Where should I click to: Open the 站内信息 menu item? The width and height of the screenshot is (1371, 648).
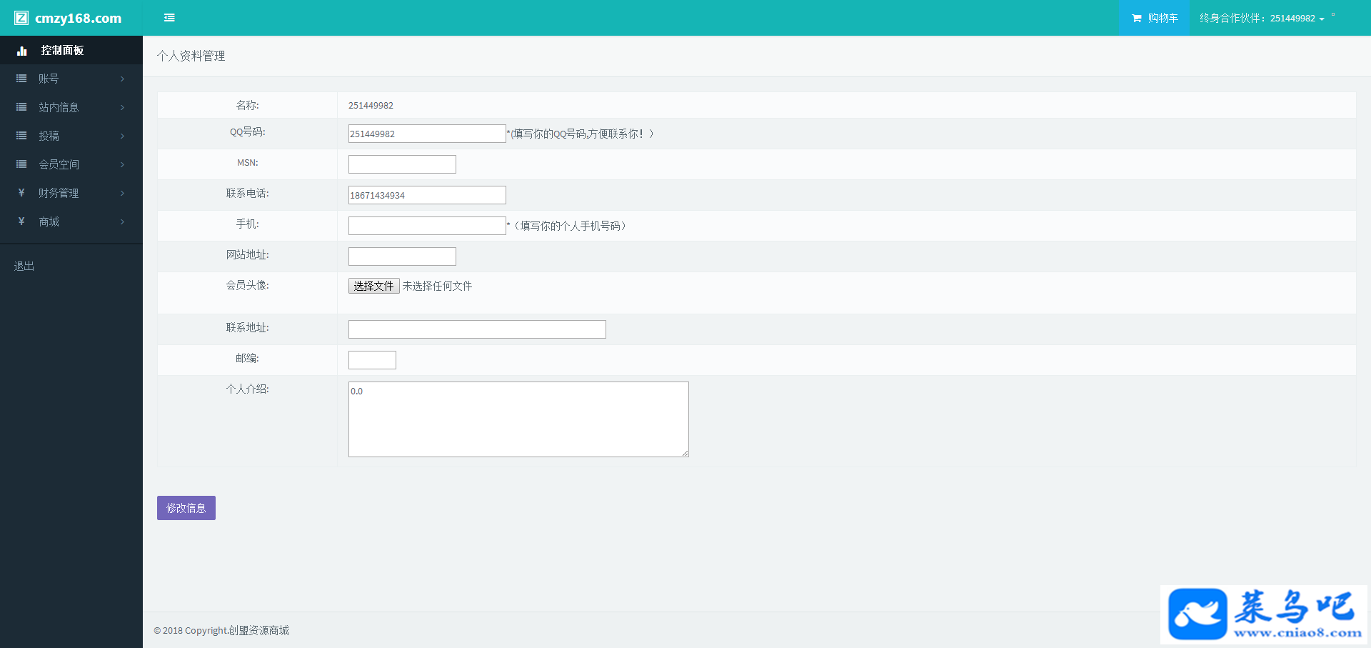click(x=59, y=107)
